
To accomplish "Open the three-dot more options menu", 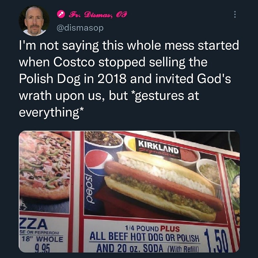I will click(x=235, y=15).
